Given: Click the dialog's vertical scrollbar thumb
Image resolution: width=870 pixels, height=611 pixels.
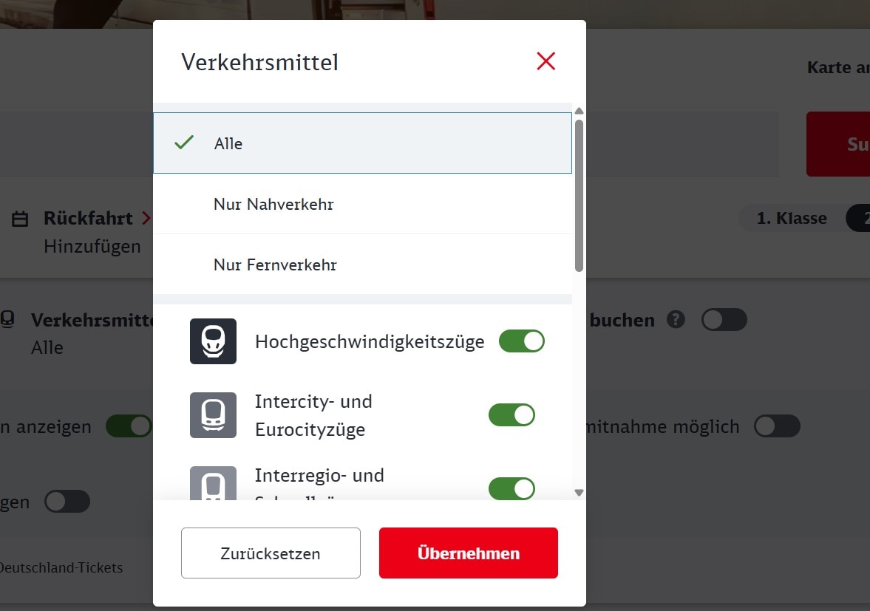Looking at the screenshot, I should [580, 196].
